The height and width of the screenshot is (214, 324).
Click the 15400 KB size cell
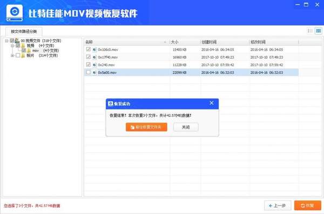pyautogui.click(x=180, y=50)
